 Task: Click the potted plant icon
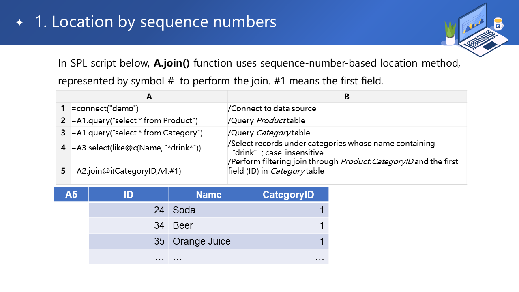450,33
